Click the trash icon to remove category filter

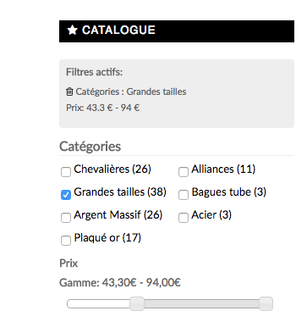click(69, 92)
